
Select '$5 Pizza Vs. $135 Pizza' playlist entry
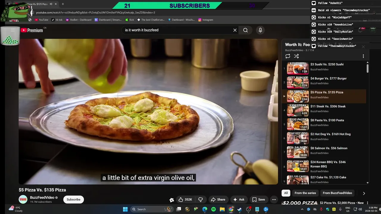pos(324,96)
